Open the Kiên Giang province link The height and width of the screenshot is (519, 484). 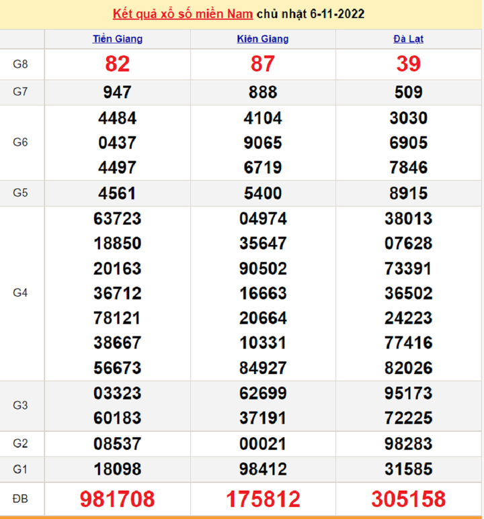263,39
